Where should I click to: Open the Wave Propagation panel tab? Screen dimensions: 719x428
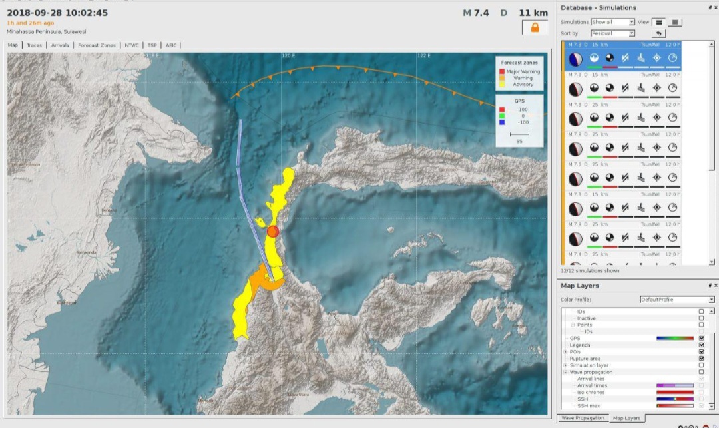(583, 418)
